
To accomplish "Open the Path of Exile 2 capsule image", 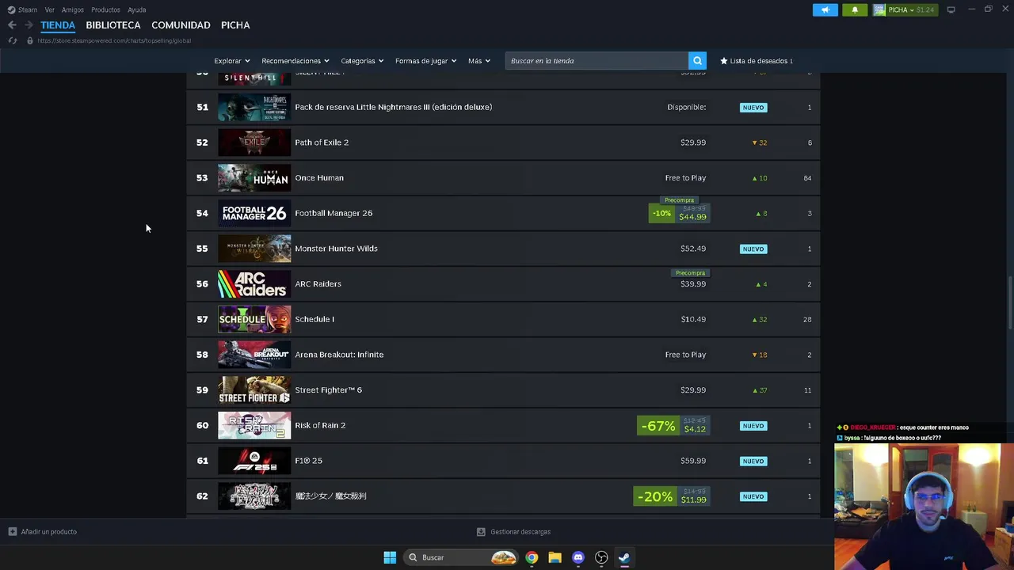I will (254, 142).
